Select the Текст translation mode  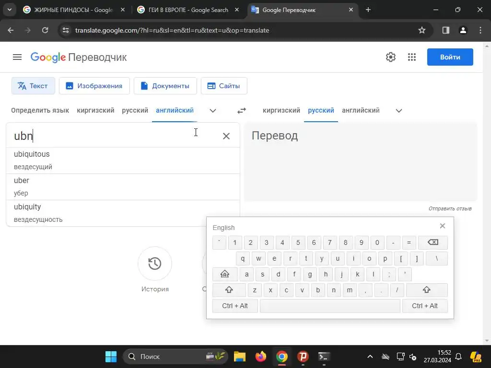[33, 86]
